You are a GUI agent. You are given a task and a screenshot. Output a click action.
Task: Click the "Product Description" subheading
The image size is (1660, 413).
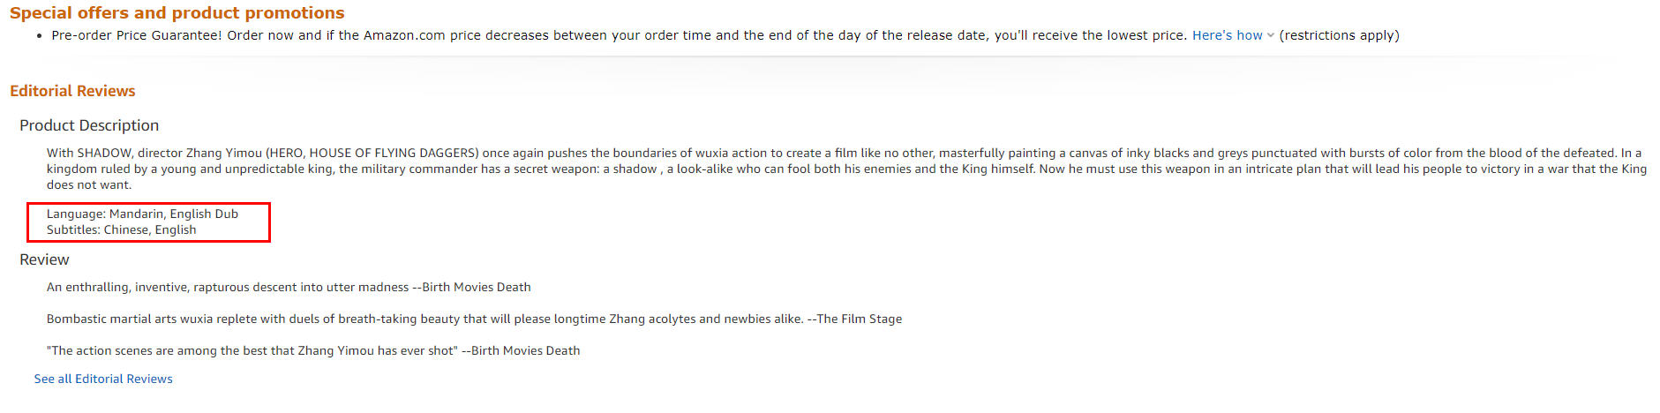tap(89, 125)
